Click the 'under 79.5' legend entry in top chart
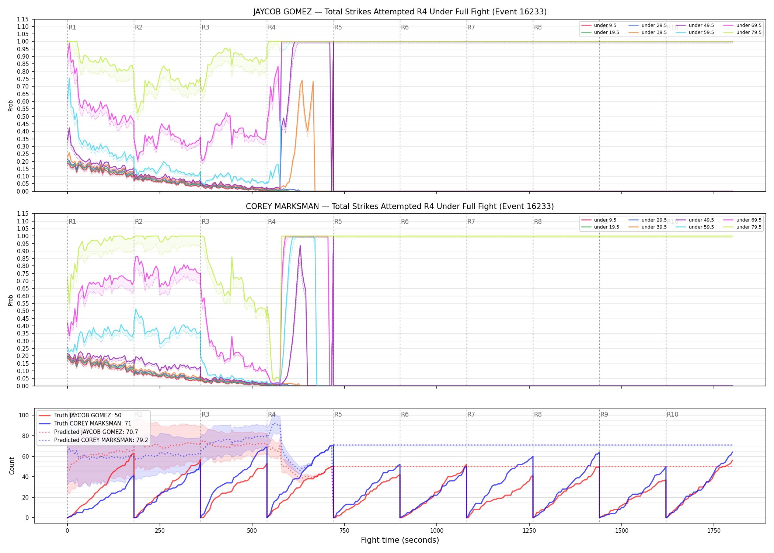This screenshot has width=774, height=553. pyautogui.click(x=742, y=32)
